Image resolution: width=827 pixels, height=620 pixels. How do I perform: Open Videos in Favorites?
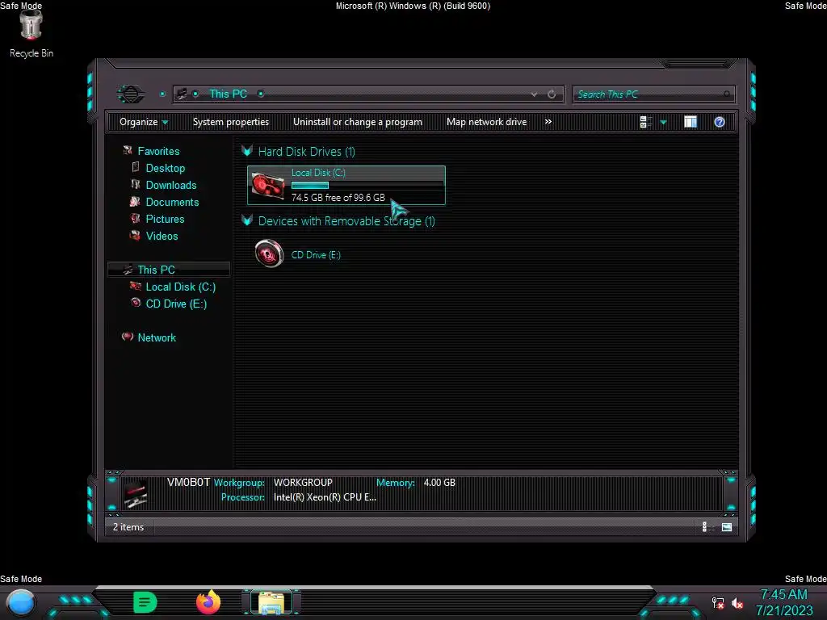(162, 236)
